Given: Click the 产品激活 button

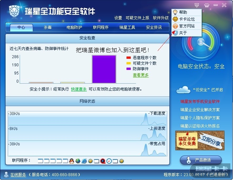Looking at the screenshot, I should coord(201,160).
